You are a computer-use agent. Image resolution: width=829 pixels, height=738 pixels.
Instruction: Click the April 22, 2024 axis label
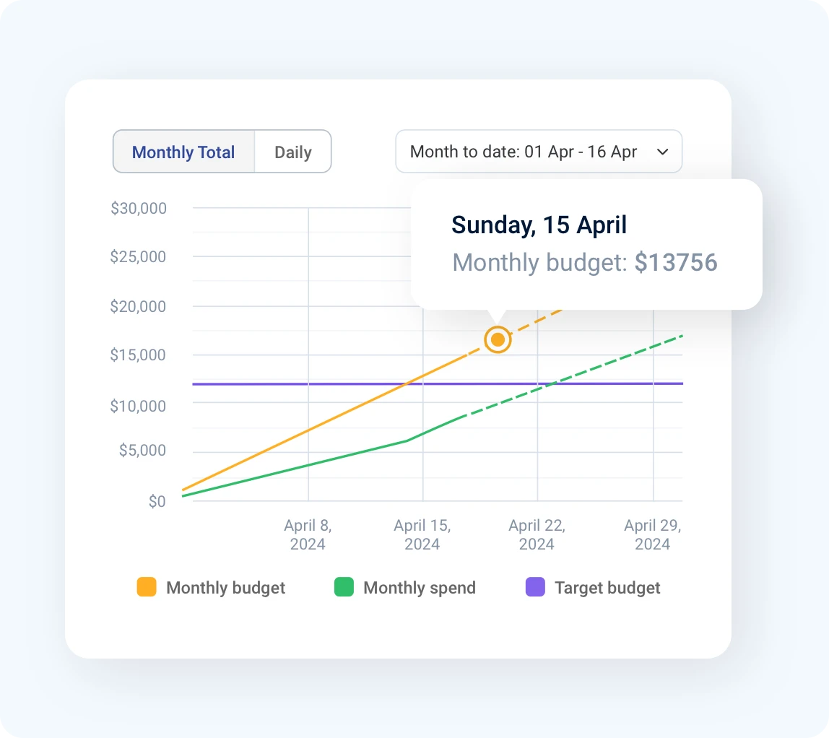537,534
